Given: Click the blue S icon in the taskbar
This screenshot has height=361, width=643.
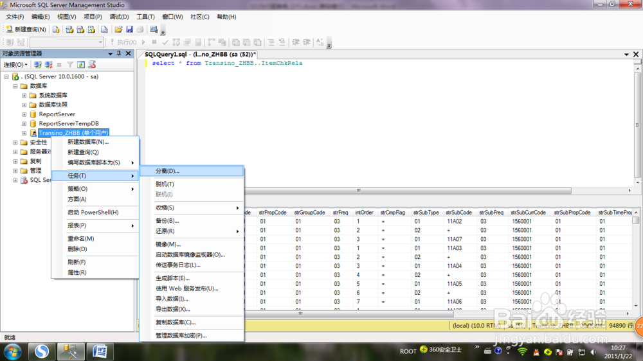Looking at the screenshot, I should click(x=41, y=351).
